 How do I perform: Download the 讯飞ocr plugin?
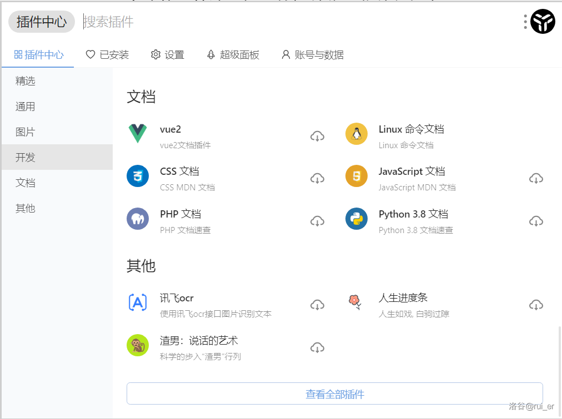coord(317,305)
